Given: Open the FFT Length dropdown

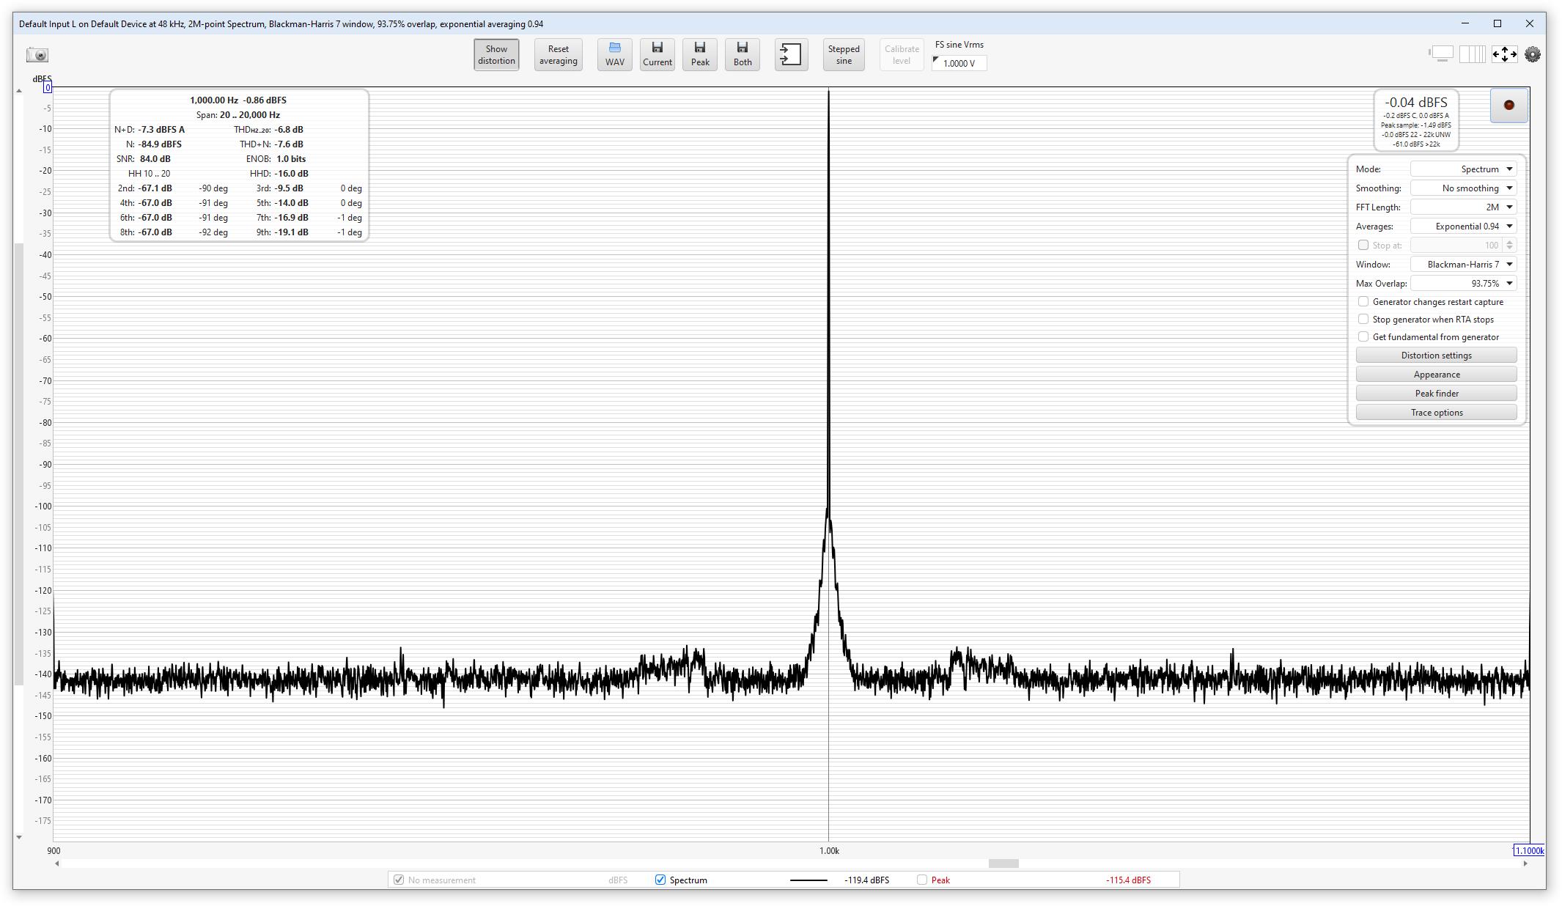Looking at the screenshot, I should click(1463, 207).
